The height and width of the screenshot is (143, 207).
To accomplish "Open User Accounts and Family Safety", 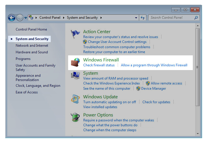I will [35, 67].
